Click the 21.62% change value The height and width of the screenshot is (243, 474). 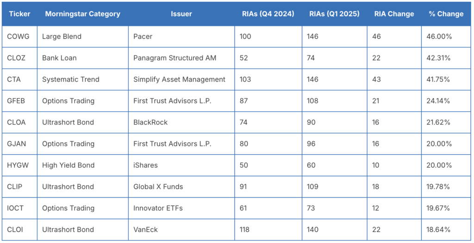438,122
